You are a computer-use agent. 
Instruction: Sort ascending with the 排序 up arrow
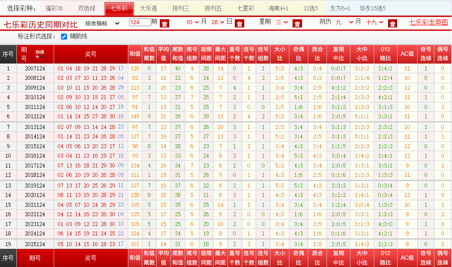point(37,57)
